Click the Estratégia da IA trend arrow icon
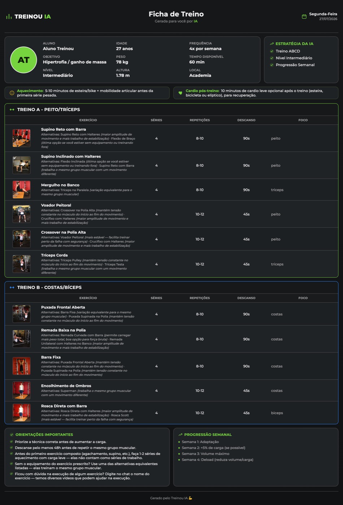 click(272, 44)
